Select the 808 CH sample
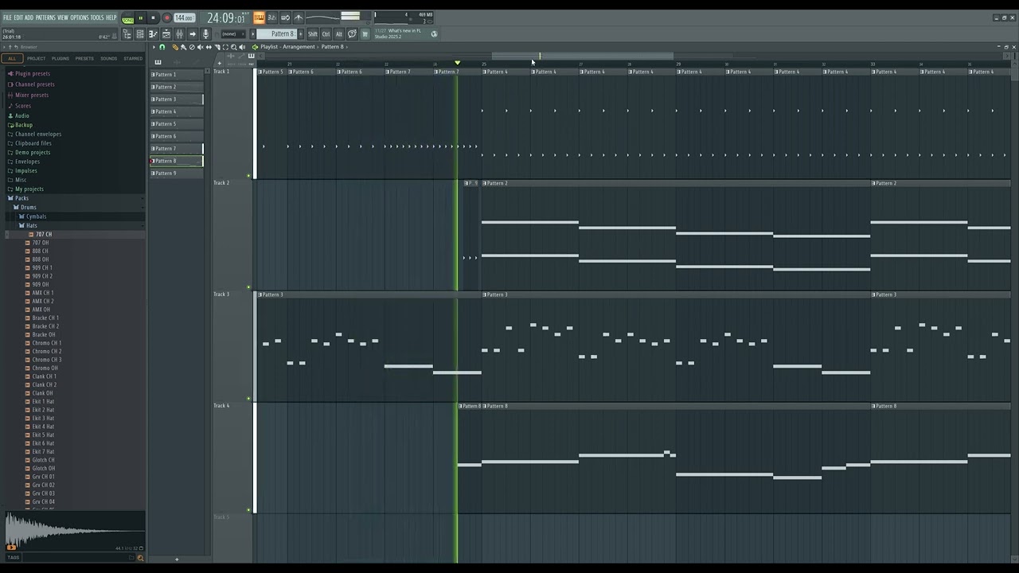Viewport: 1019px width, 573px height. coord(40,251)
